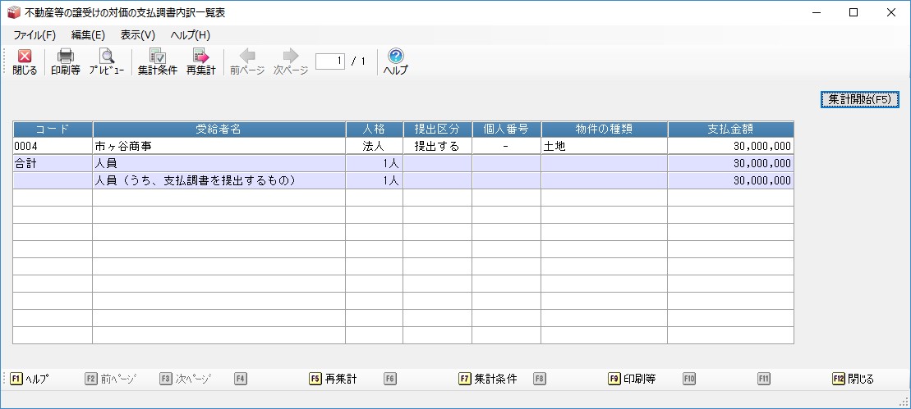Click the 次ページ right arrow icon

290,57
